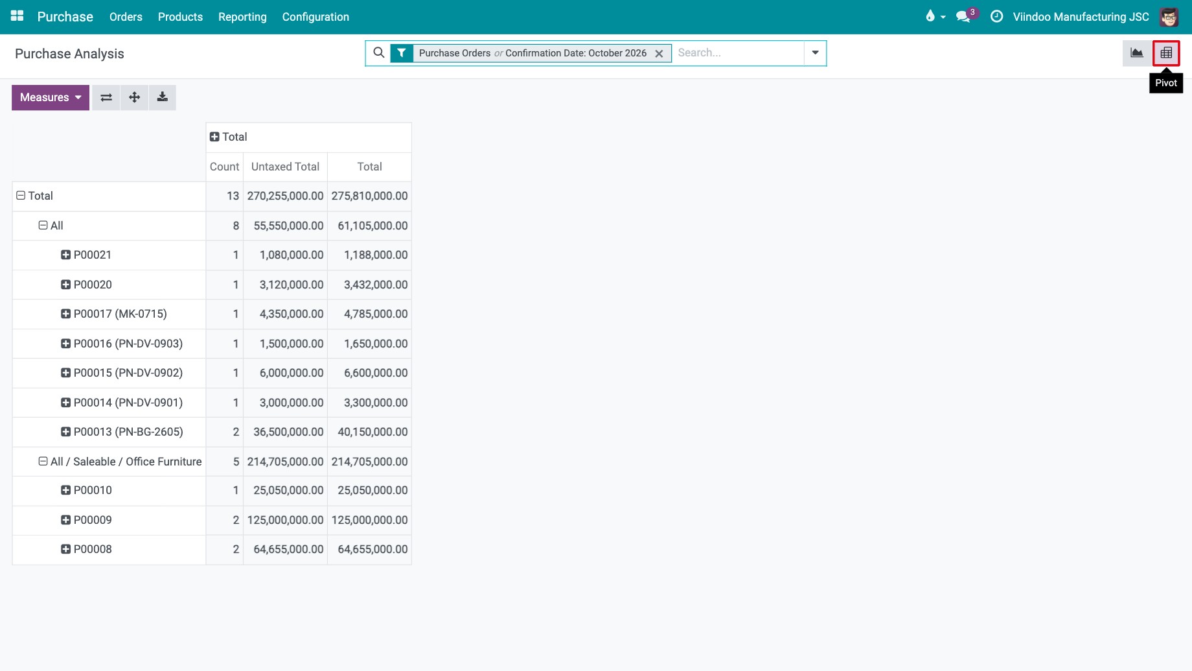Expand the P00009 row
1192x671 pixels.
pyautogui.click(x=65, y=520)
